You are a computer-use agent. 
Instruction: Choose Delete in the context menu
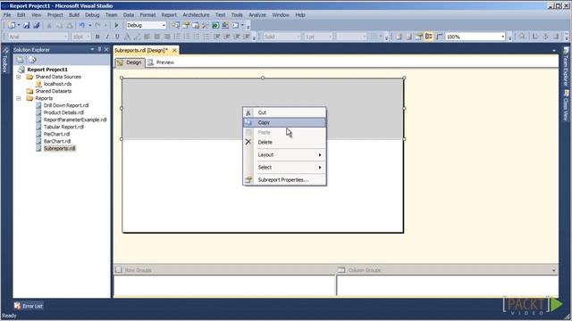284,142
